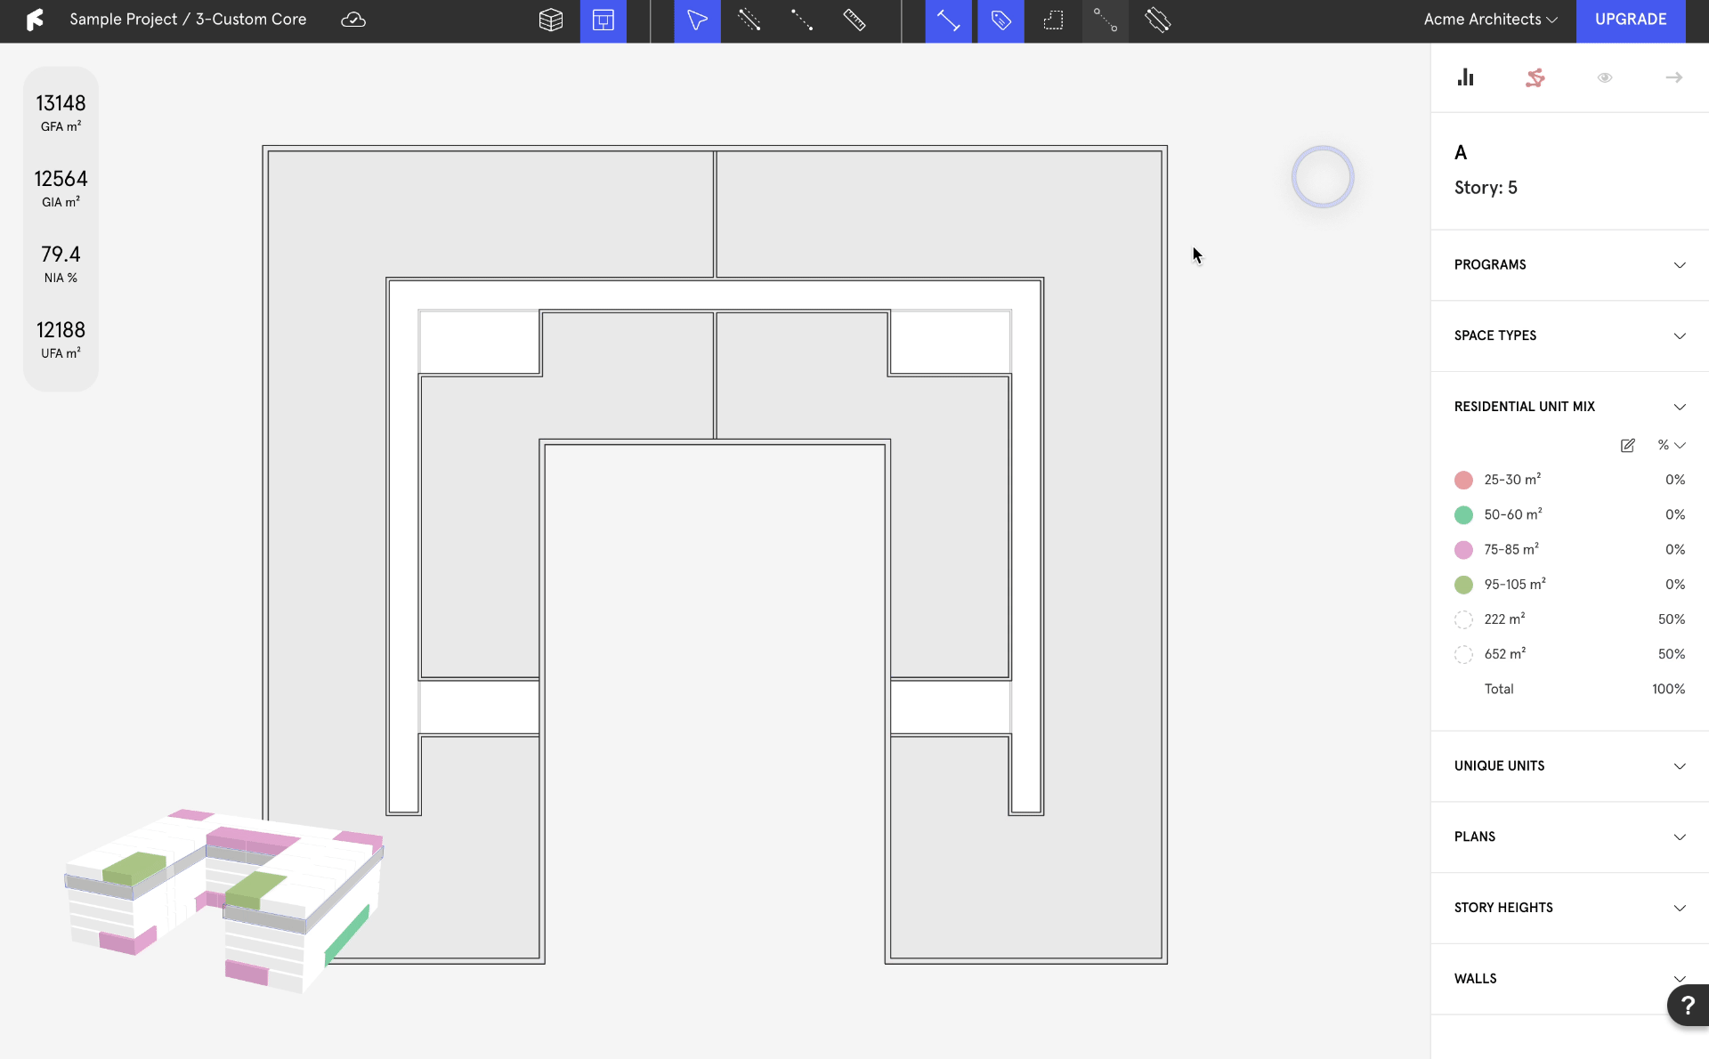Screen dimensions: 1709x1059
Task: Click the eye visibility panel icon
Action: 1604,77
